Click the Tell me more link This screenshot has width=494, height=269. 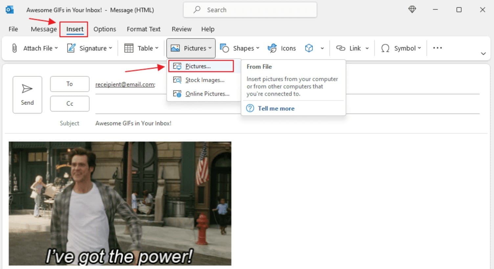click(276, 108)
